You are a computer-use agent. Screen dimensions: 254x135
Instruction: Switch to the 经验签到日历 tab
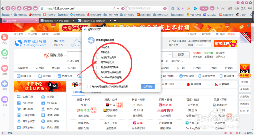[93, 21]
